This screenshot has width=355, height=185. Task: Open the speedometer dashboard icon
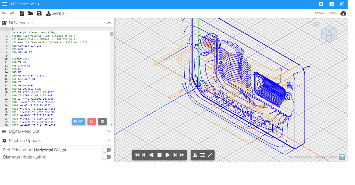(343, 14)
